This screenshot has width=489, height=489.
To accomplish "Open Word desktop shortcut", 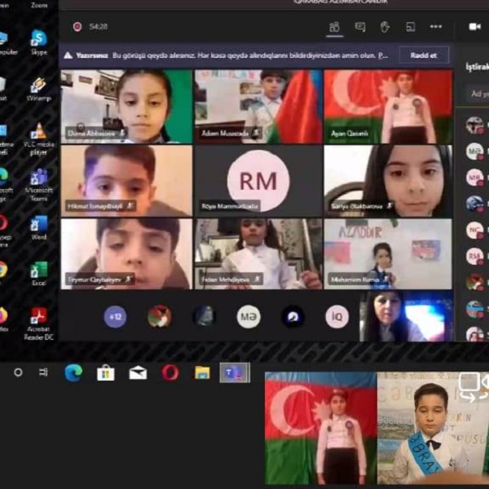I will (x=39, y=228).
